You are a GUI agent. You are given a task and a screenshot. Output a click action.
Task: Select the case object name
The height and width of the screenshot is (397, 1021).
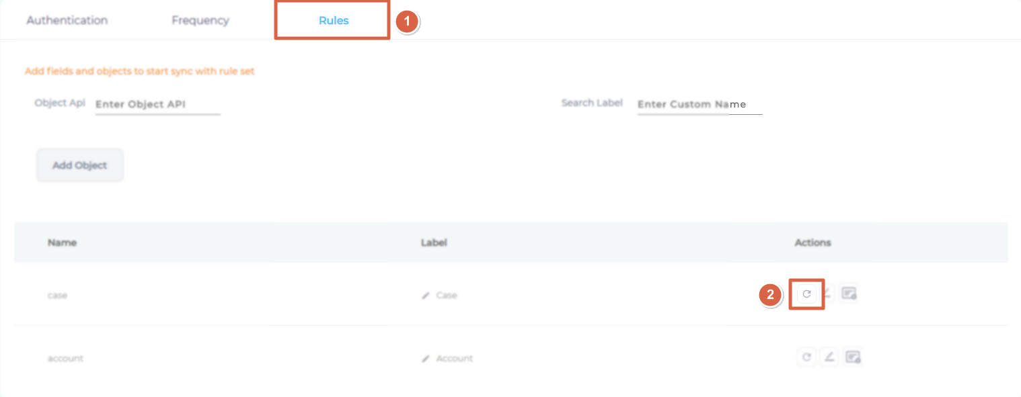click(57, 296)
